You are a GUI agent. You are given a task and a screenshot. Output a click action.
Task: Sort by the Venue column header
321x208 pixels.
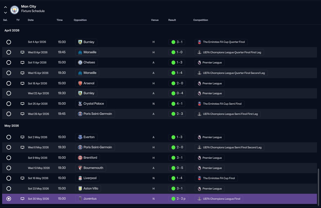tap(155, 20)
